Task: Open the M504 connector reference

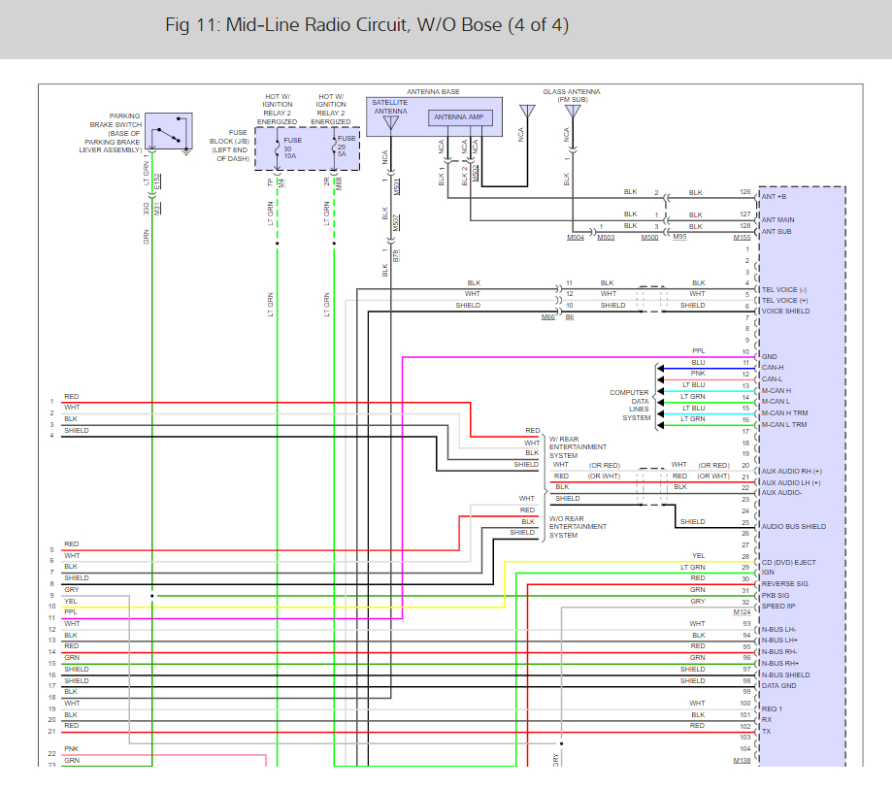Action: click(576, 238)
